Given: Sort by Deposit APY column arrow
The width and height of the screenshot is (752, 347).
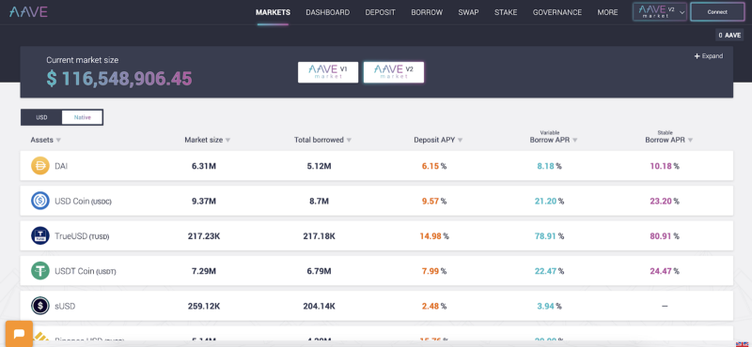Looking at the screenshot, I should 460,141.
